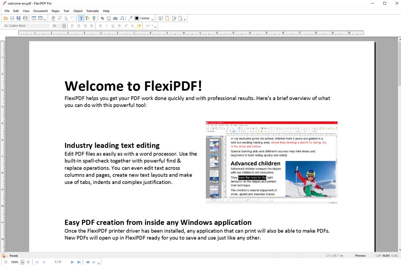Toggle bold formatting

pos(100,26)
